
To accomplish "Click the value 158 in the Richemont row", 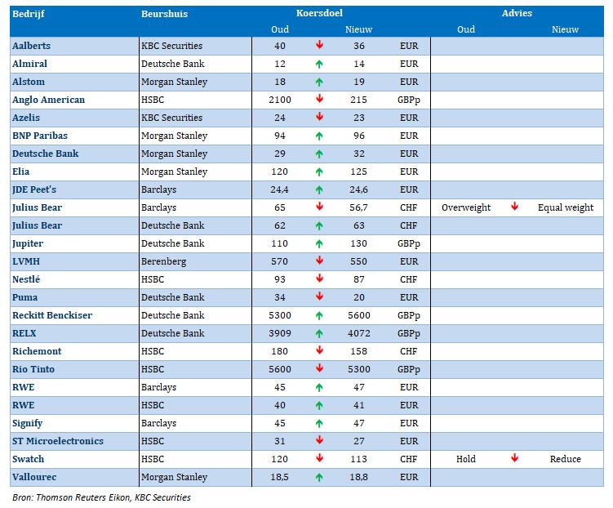I will pyautogui.click(x=358, y=351).
